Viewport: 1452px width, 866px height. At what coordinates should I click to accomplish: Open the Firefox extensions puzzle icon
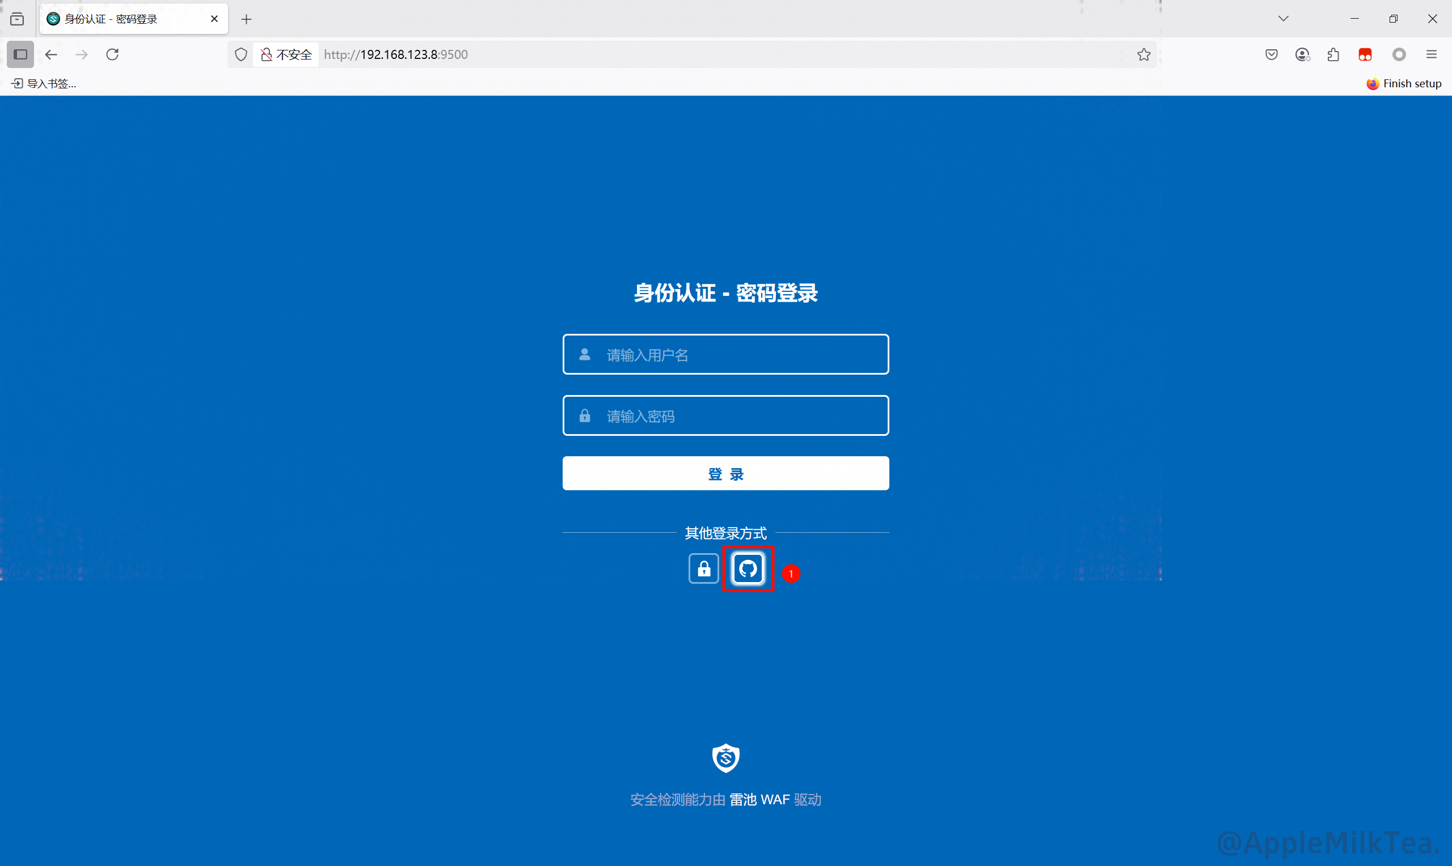[1333, 54]
